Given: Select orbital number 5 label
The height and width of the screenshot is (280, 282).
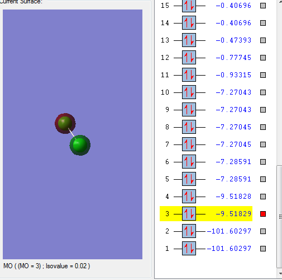Looking at the screenshot, I should tap(167, 179).
